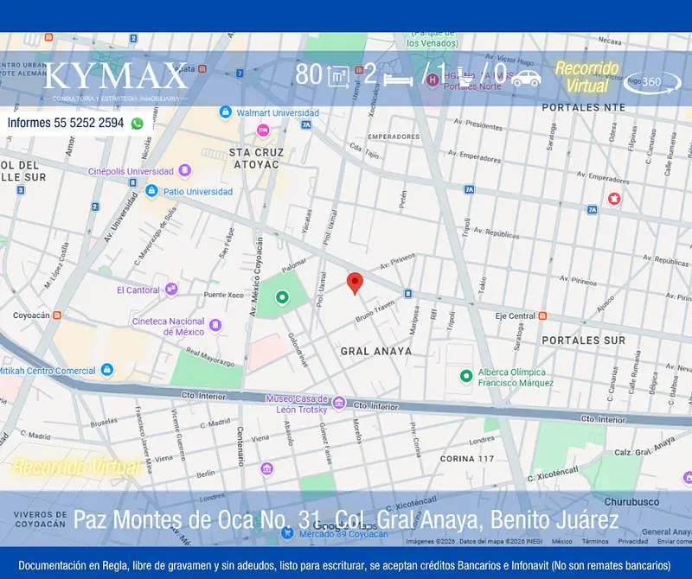Click the Mitikah Centro Comercial place label

click(48, 371)
